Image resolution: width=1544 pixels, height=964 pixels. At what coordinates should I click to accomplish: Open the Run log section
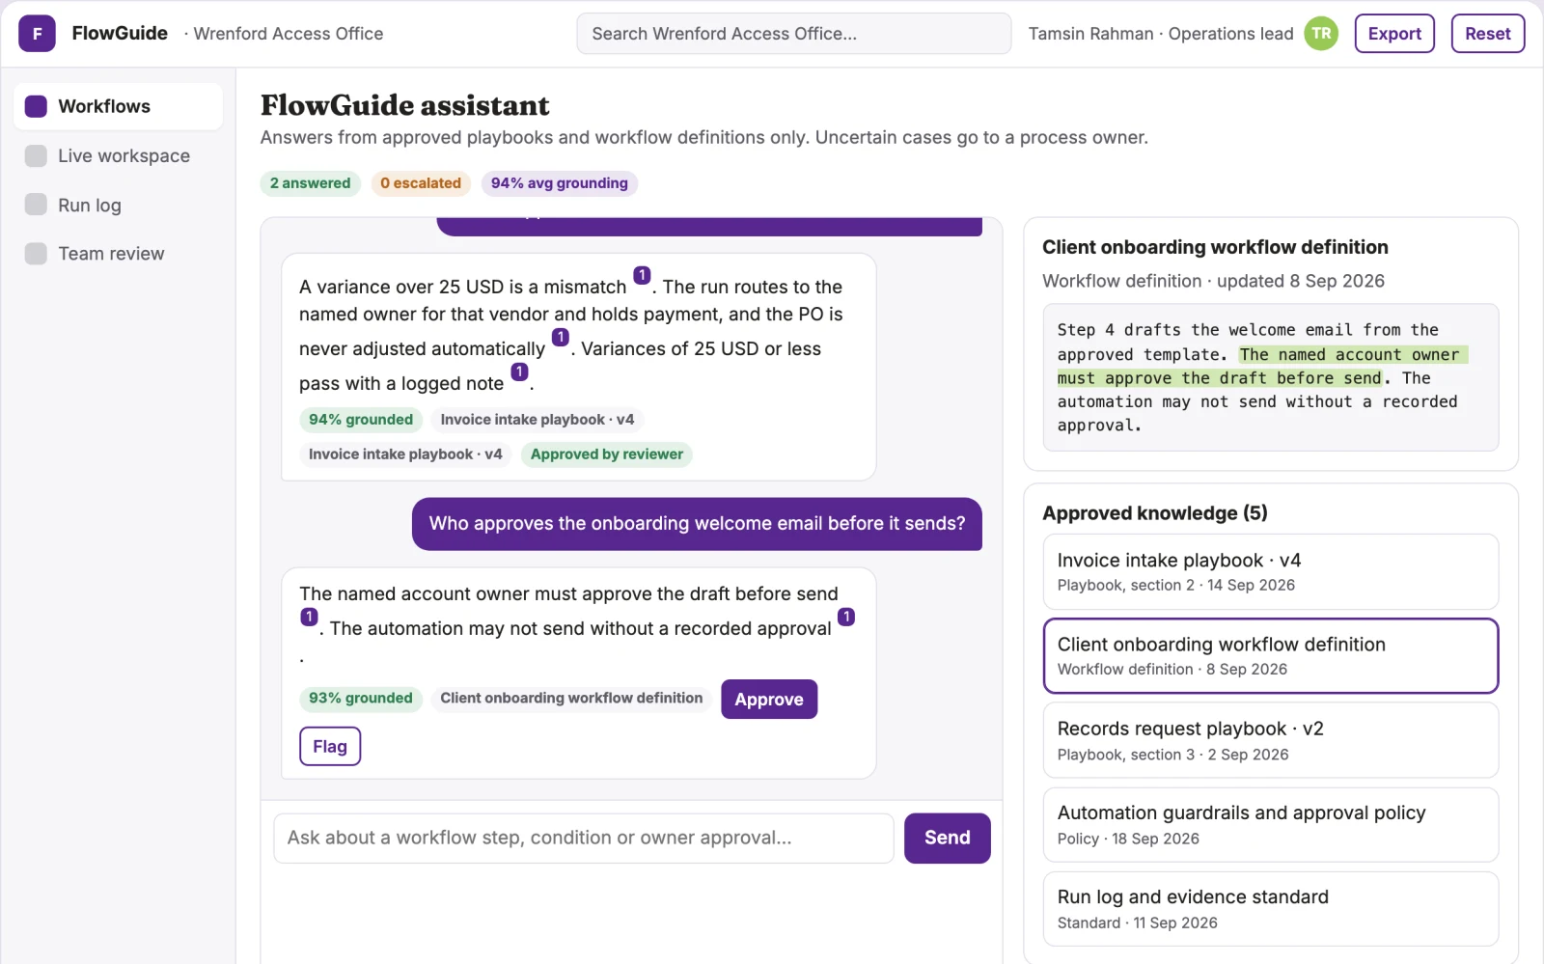click(118, 205)
